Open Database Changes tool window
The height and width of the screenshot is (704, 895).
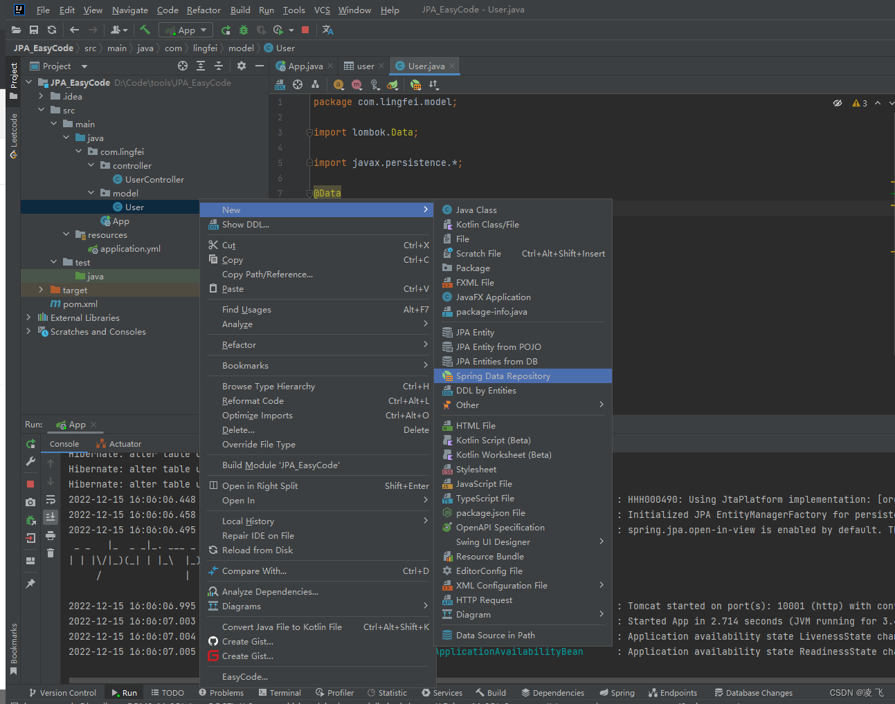753,692
